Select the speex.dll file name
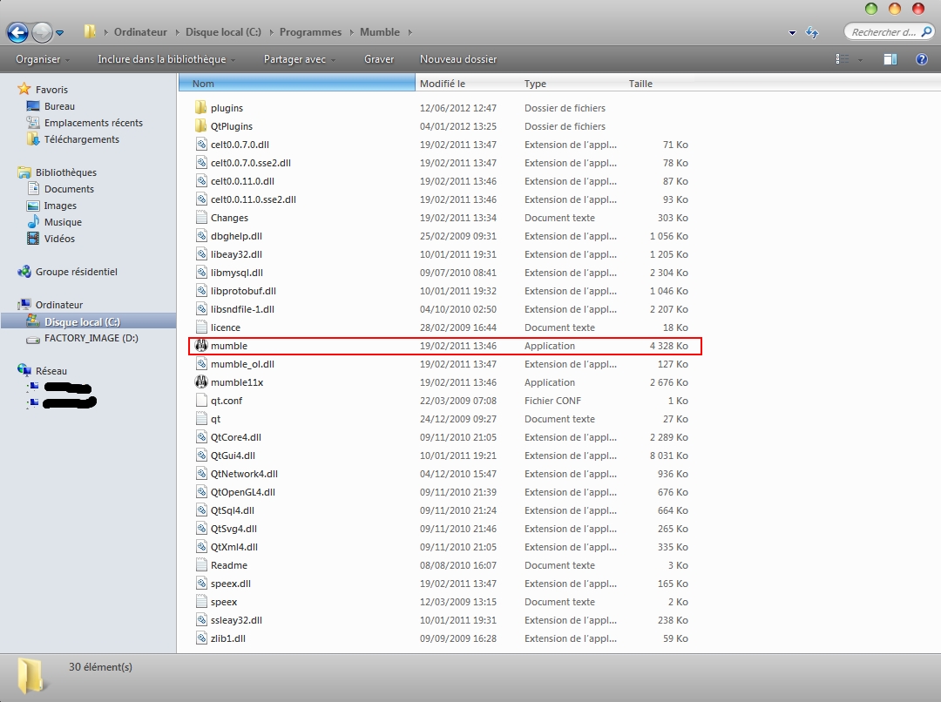The image size is (941, 702). point(230,584)
